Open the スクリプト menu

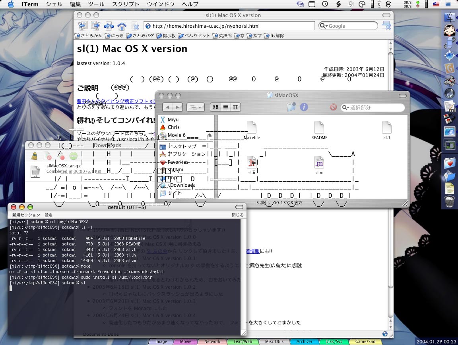coord(126,4)
